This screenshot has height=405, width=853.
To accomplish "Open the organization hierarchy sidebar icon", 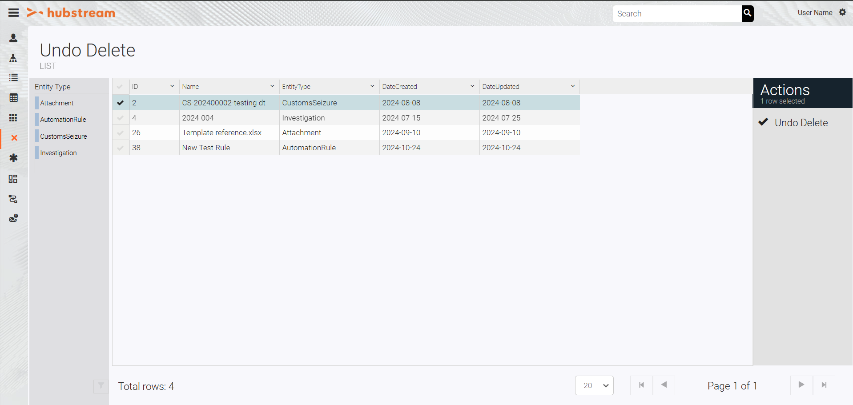I will click(13, 58).
